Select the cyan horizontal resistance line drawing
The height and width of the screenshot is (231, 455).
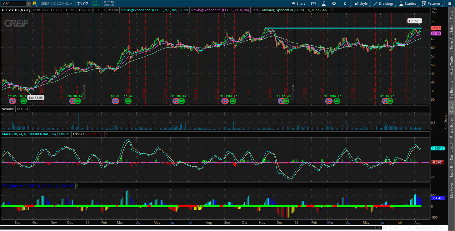[x=344, y=28]
